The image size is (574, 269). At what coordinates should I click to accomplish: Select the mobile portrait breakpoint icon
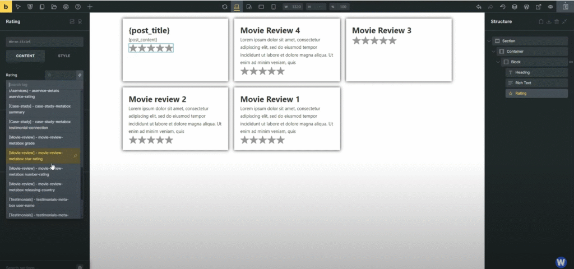tap(273, 7)
